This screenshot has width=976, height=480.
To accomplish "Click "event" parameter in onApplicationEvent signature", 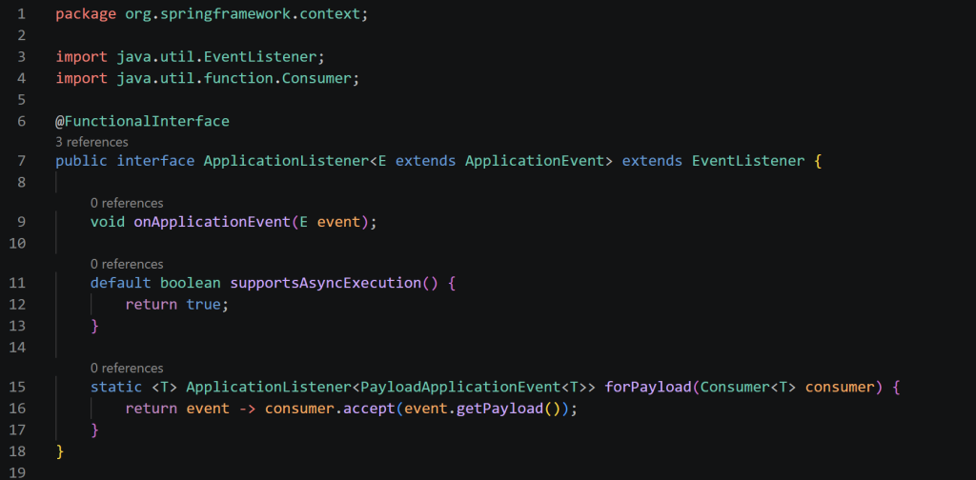I will click(x=338, y=222).
